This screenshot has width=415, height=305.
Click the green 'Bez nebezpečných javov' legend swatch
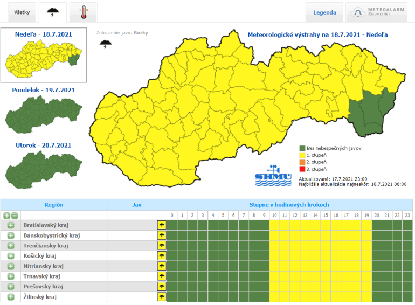pyautogui.click(x=302, y=148)
